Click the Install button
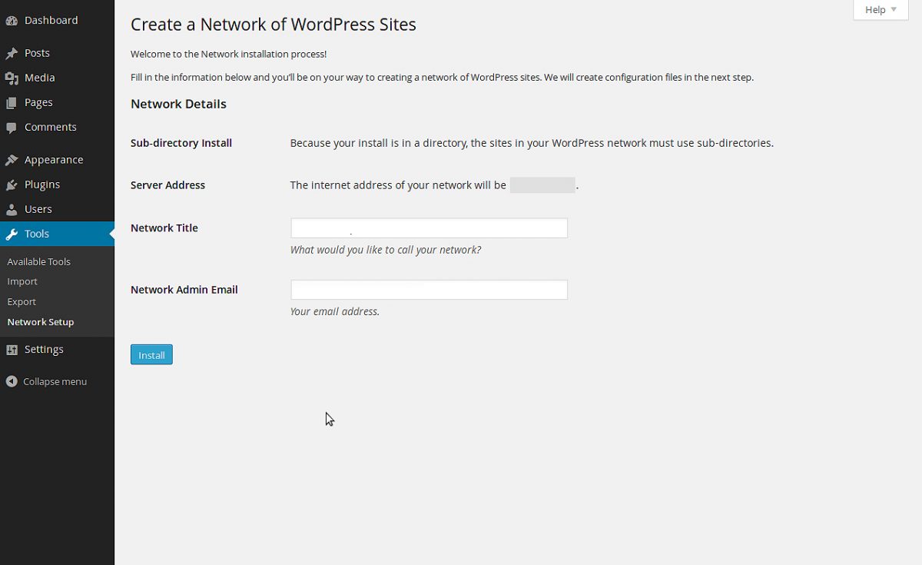 click(x=151, y=354)
